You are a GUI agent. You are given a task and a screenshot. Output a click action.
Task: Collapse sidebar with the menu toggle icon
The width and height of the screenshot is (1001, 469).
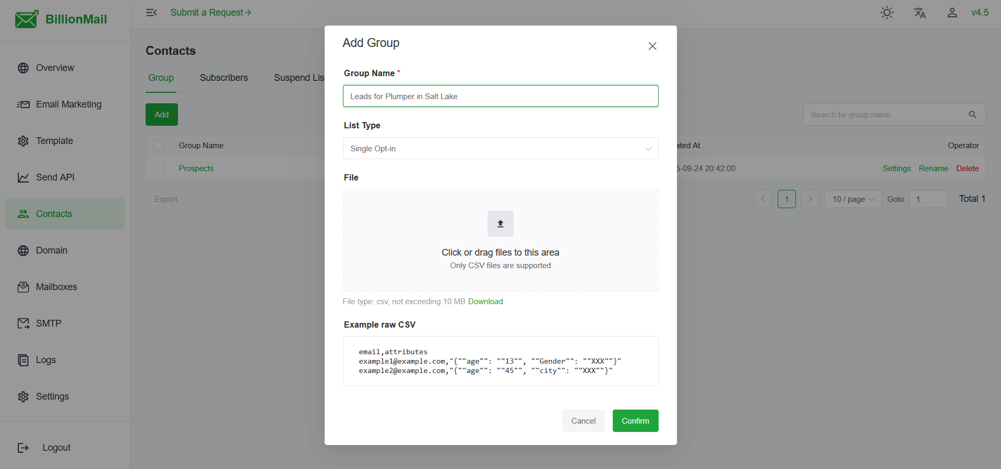[x=151, y=13]
